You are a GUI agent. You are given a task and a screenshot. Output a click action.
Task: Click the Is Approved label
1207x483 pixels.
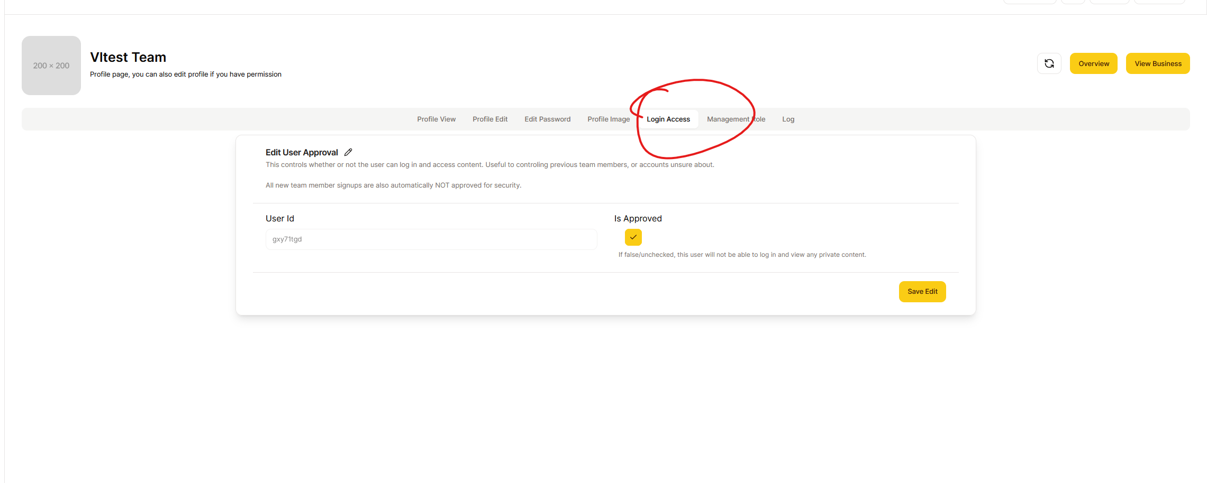point(638,219)
